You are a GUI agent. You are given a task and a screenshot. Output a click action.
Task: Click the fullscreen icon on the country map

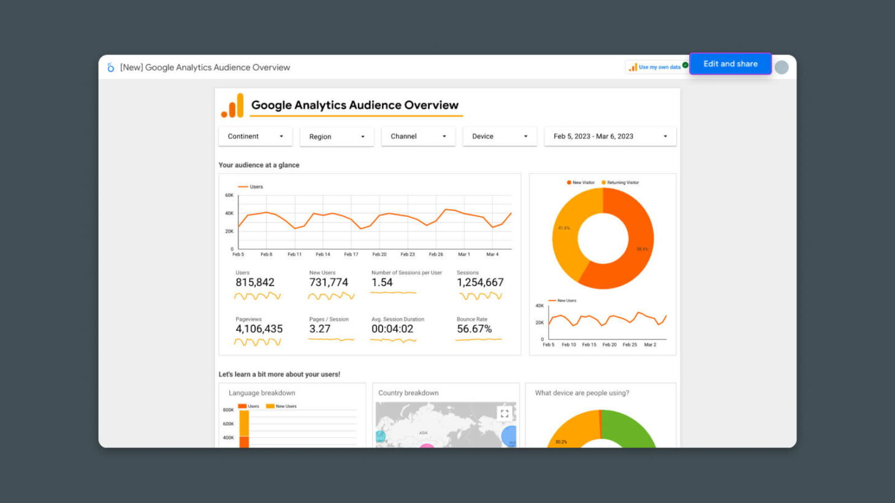click(505, 414)
